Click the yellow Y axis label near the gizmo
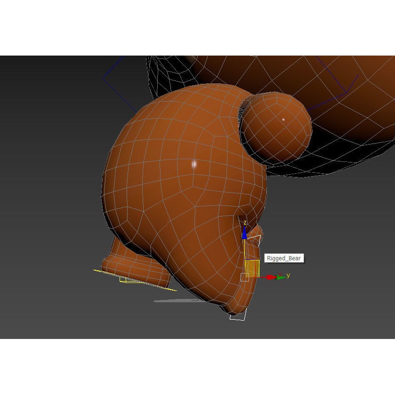 287,275
